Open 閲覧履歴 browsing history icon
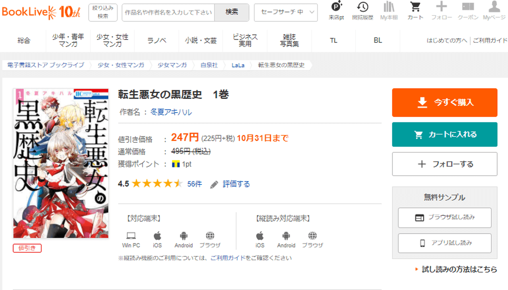 tap(362, 11)
